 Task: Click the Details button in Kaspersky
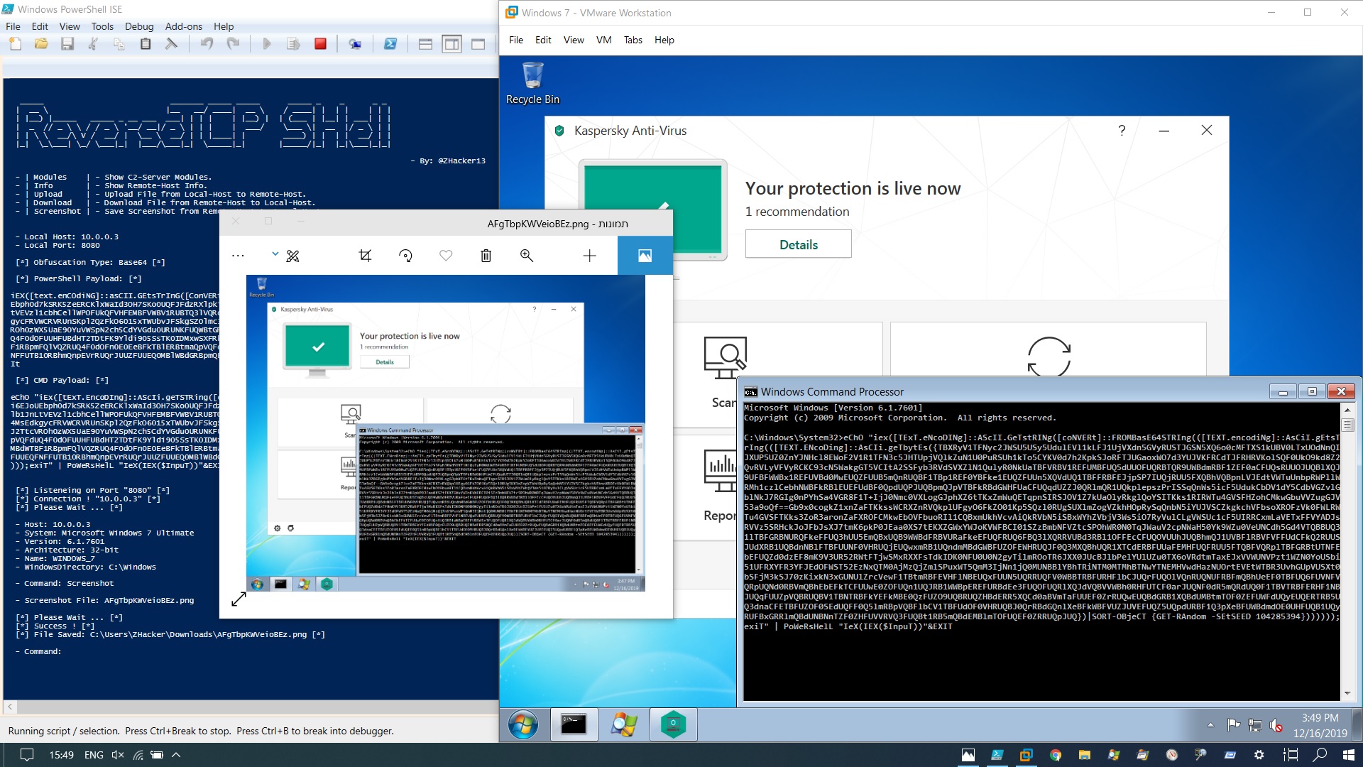pyautogui.click(x=798, y=244)
